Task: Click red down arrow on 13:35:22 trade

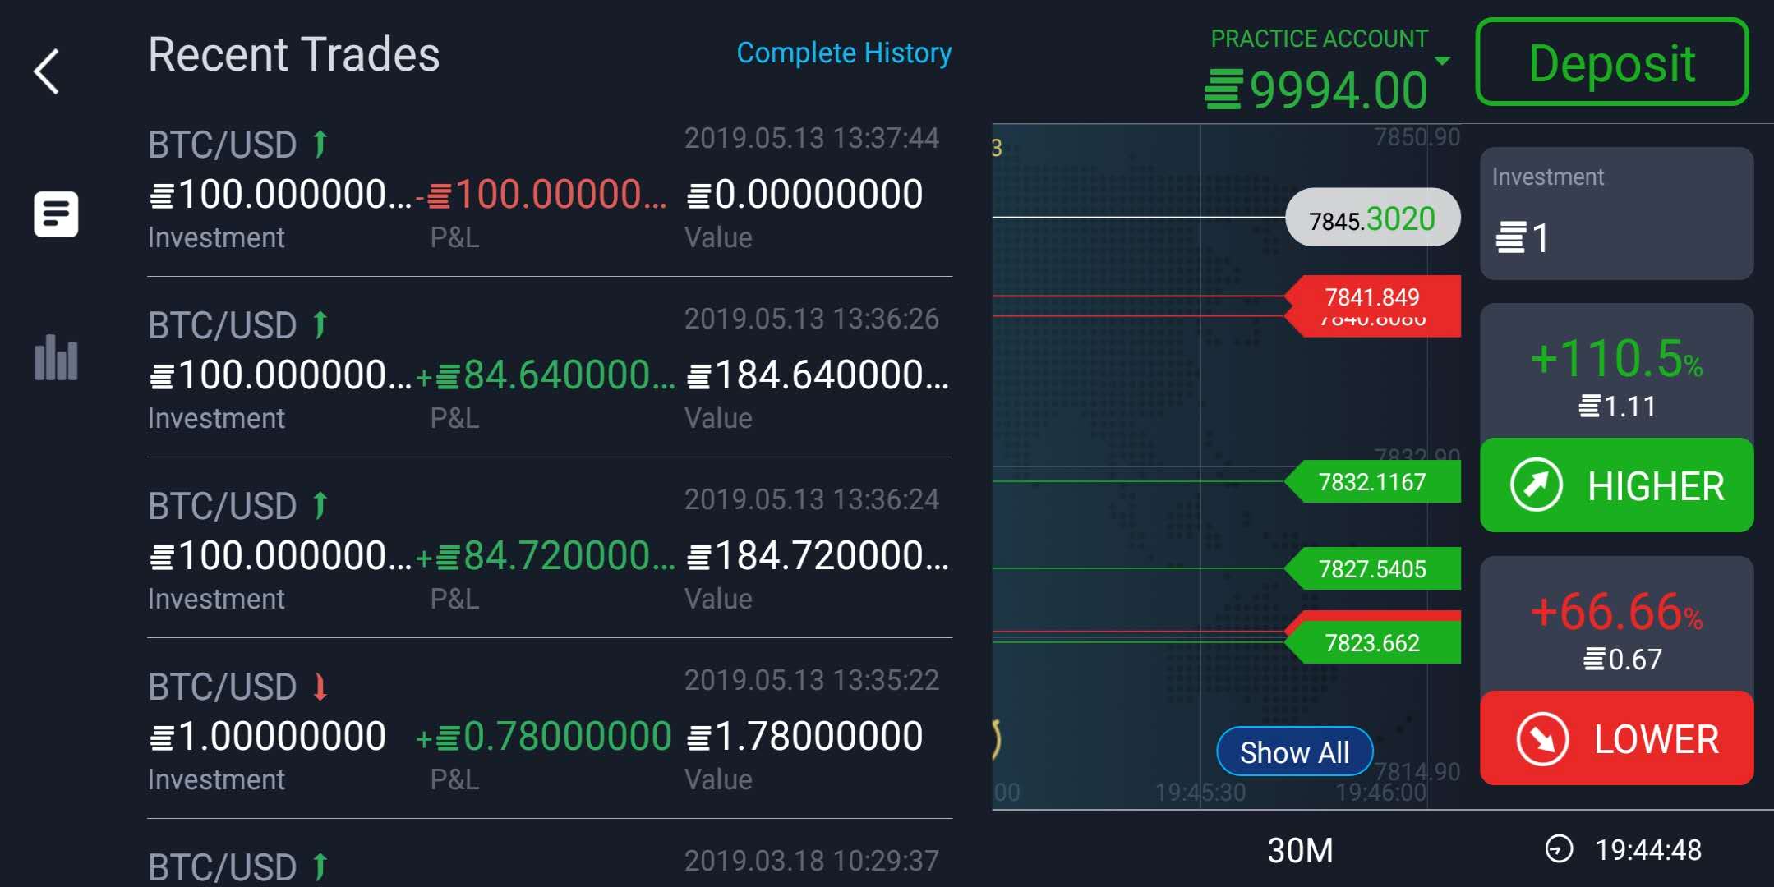Action: [320, 687]
